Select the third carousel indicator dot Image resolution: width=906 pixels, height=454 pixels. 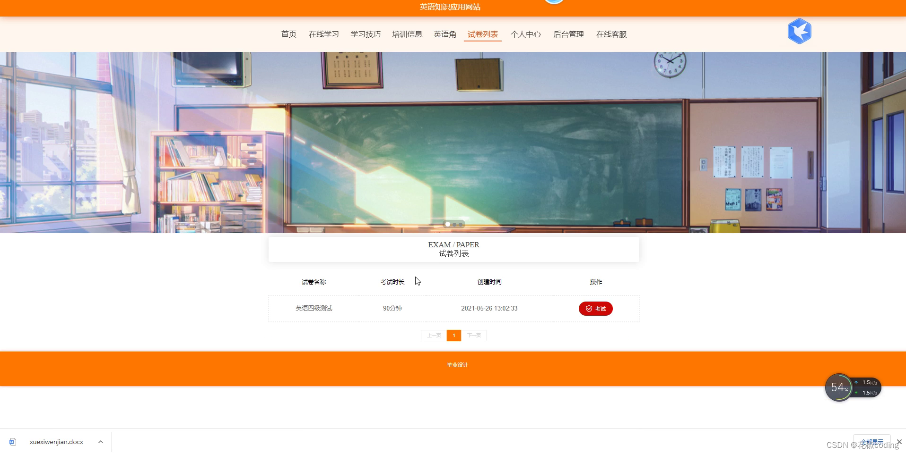coord(461,224)
